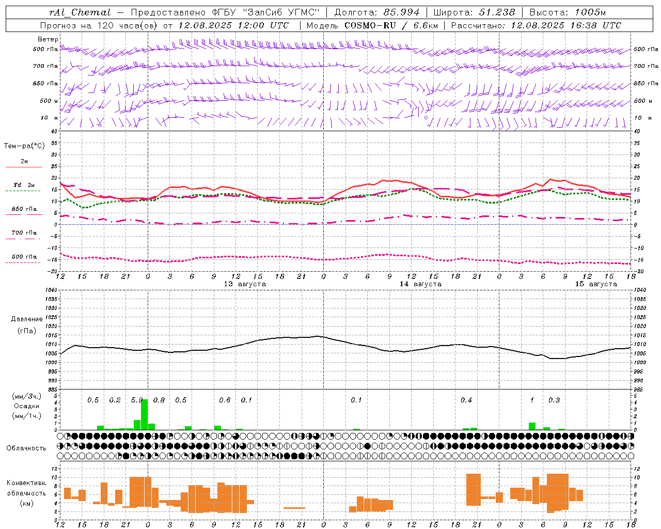Screen dimensions: 661x529
Task: Click the (мм/3ч.) precipitation unit label
Action: click(27, 397)
